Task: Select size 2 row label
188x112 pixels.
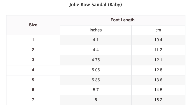Action: tap(33, 50)
